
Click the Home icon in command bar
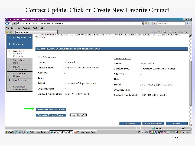(x=153, y=32)
